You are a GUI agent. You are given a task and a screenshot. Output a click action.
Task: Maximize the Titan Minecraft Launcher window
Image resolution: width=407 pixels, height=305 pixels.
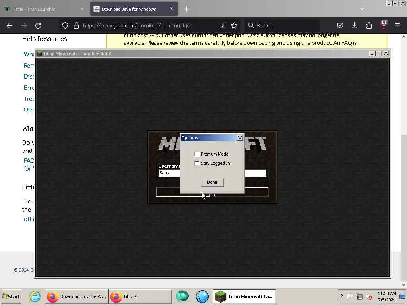click(x=379, y=54)
